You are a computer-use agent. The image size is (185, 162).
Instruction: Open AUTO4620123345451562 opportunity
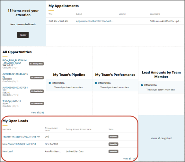pyautogui.click(x=15, y=75)
